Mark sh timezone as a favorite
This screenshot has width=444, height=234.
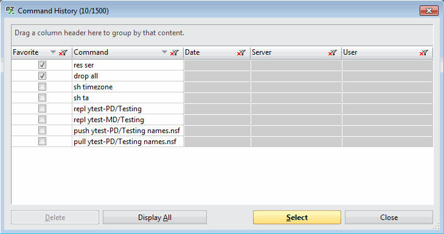42,86
